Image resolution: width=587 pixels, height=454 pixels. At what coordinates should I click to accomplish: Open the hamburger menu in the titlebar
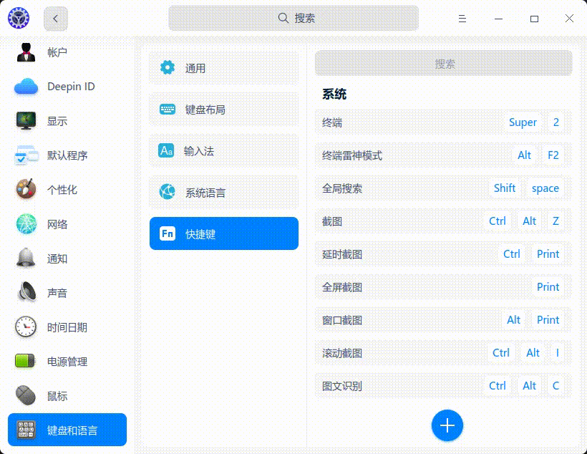pyautogui.click(x=462, y=18)
